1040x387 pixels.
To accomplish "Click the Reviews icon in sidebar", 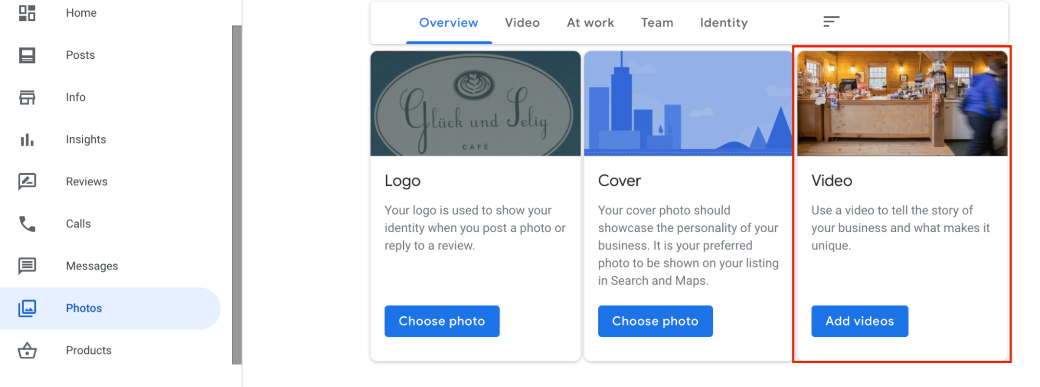I will click(27, 182).
